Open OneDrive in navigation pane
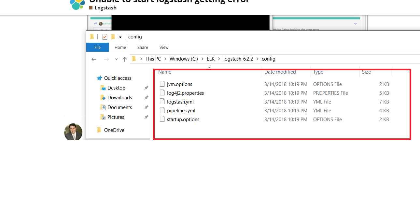The height and width of the screenshot is (211, 420). point(114,130)
